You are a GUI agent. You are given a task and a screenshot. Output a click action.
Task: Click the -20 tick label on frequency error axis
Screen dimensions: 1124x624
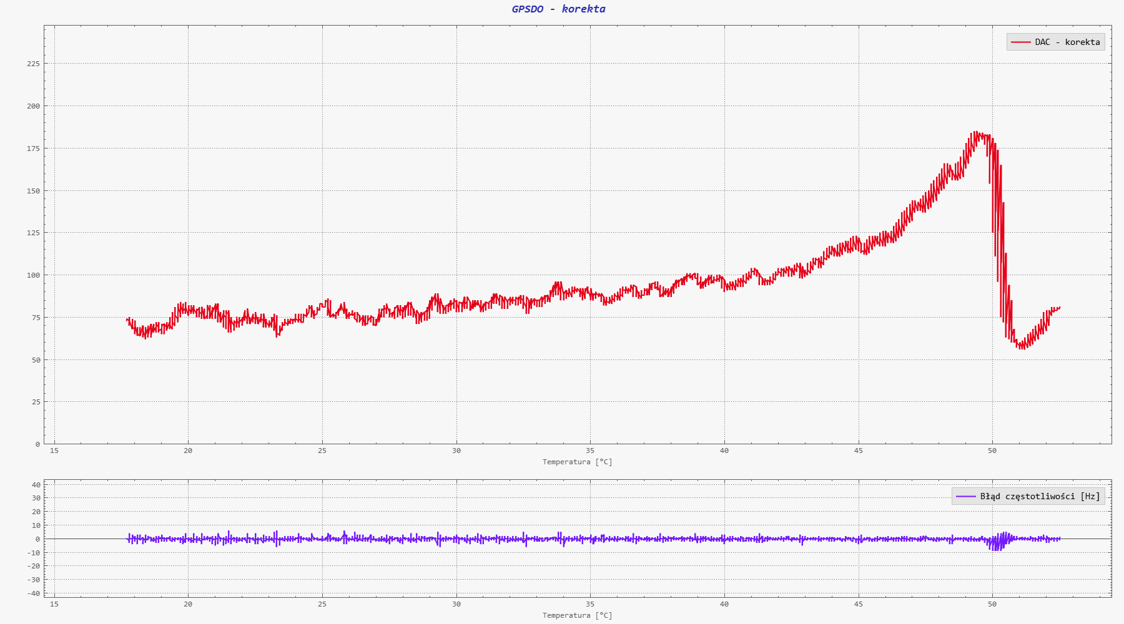pyautogui.click(x=34, y=566)
